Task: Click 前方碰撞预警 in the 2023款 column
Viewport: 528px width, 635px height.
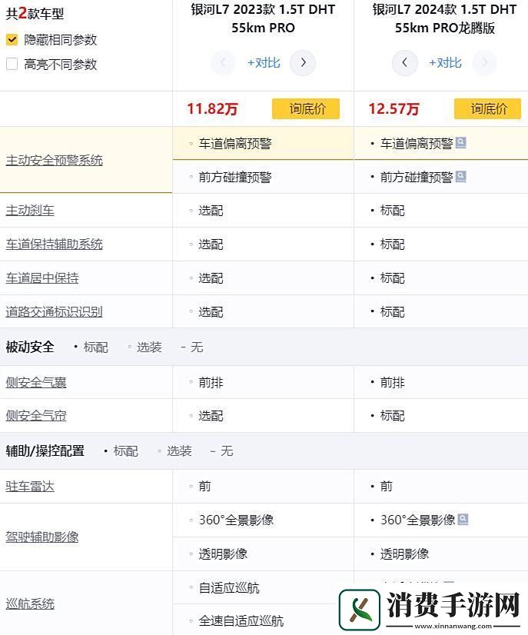Action: (235, 177)
